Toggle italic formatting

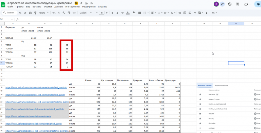tap(117, 13)
